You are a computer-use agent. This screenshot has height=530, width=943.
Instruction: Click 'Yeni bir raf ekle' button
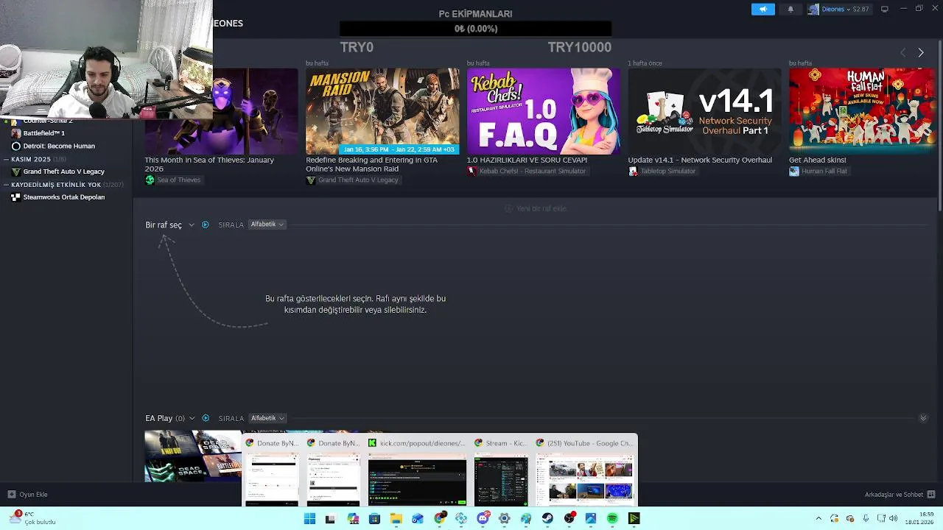536,208
